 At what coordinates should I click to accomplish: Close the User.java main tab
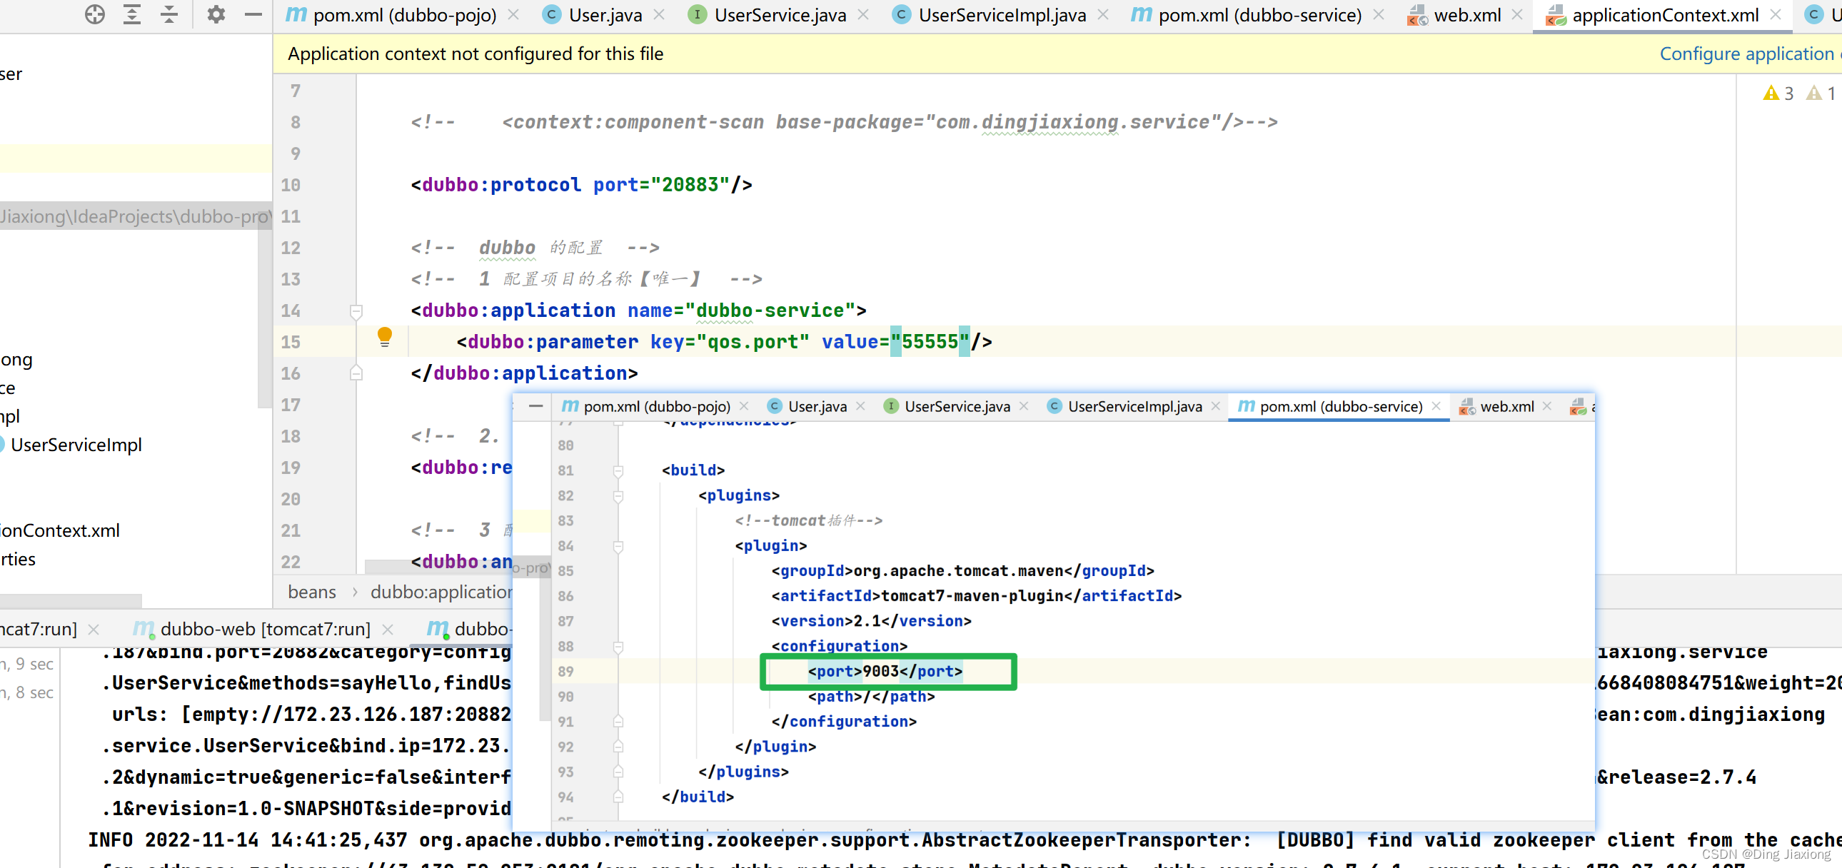click(659, 15)
